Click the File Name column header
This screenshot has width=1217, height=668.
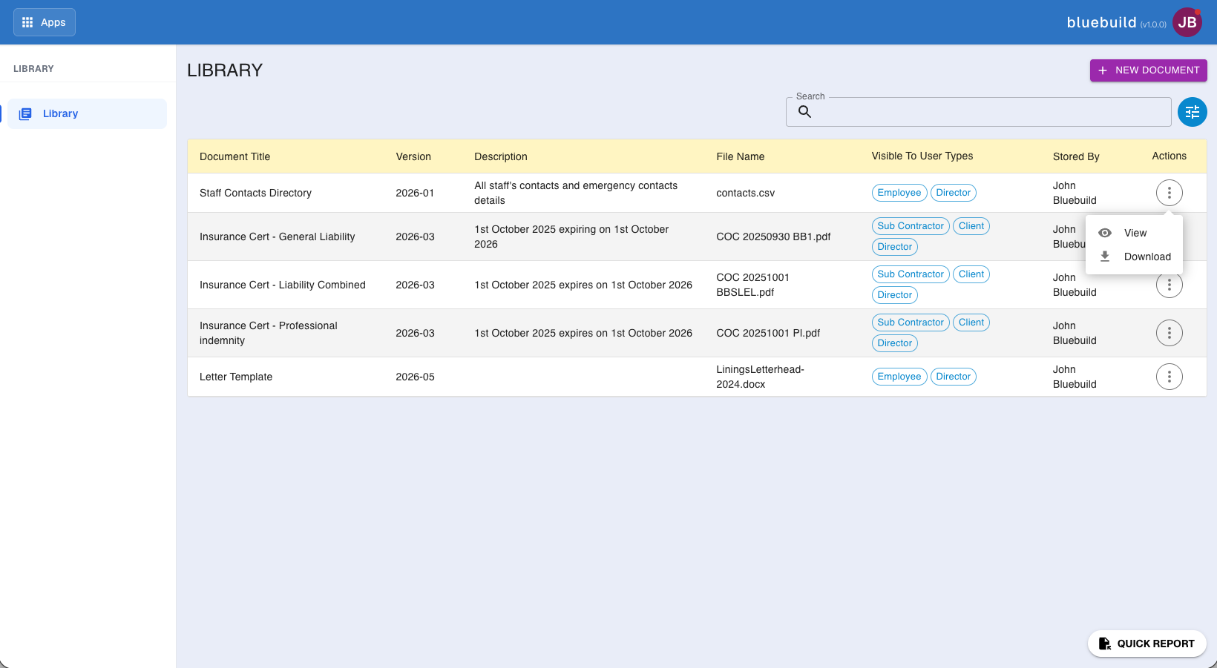[x=741, y=156]
